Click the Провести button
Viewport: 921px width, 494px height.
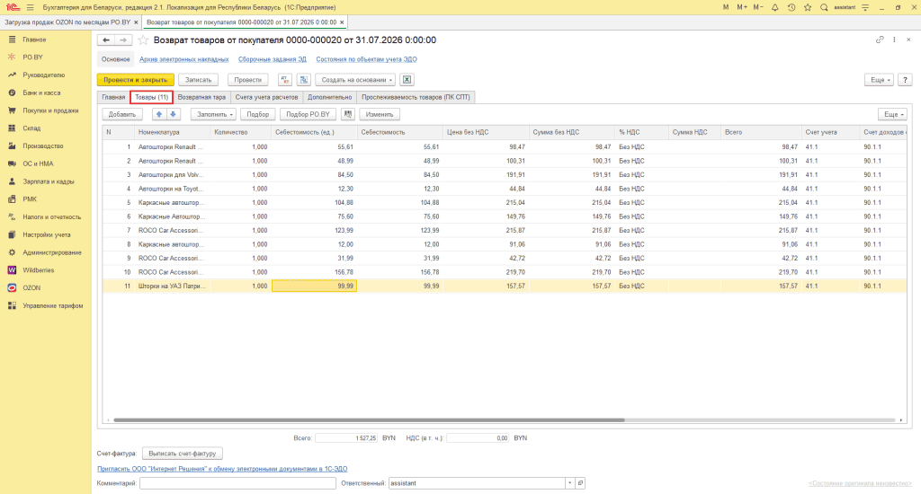248,80
